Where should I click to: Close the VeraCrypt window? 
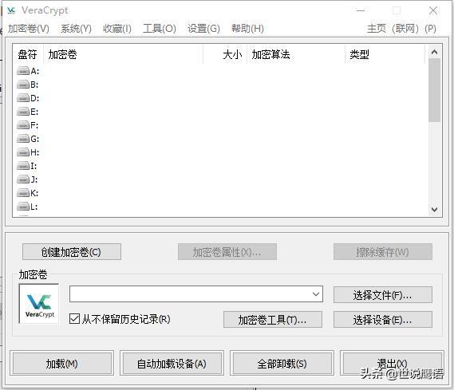point(433,10)
